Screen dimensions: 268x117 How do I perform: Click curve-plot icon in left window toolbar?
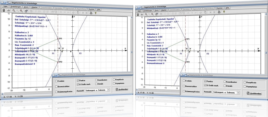click(x=9, y=11)
